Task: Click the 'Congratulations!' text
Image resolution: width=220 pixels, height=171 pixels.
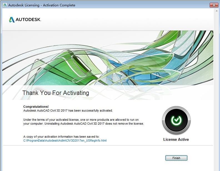Action: [x=36, y=107]
